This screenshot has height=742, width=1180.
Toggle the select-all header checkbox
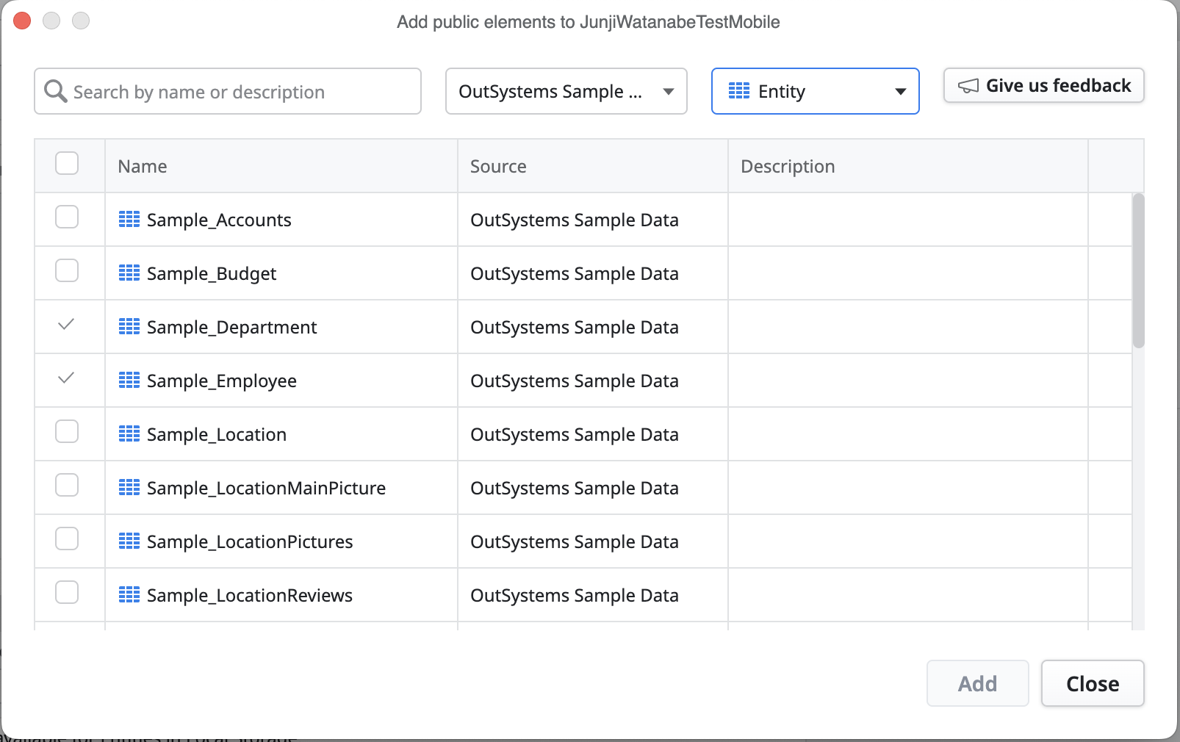67,163
